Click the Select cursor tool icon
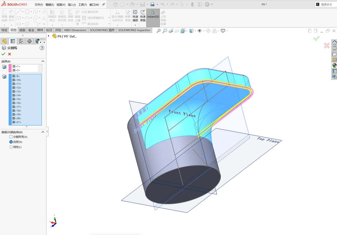The height and width of the screenshot is (235, 337). pyautogui.click(x=182, y=4)
